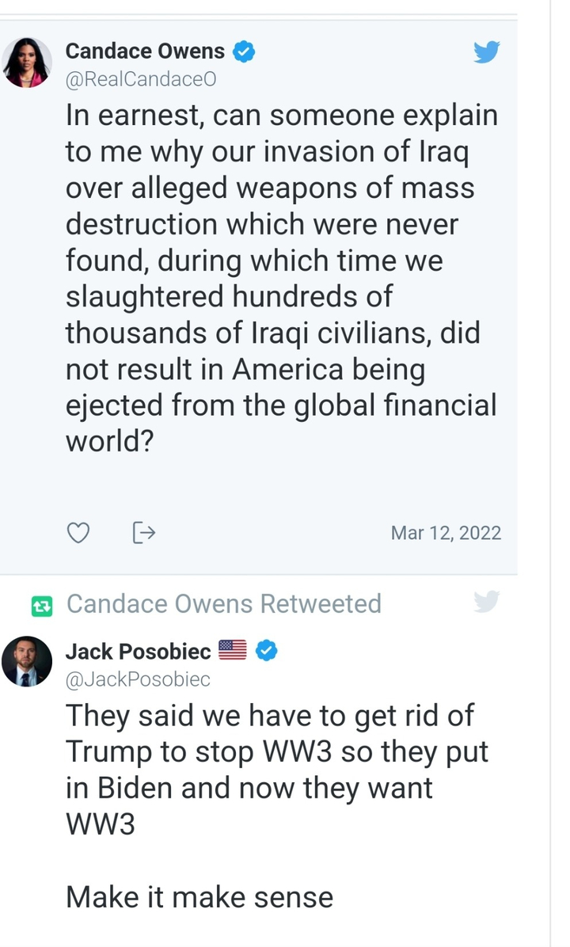570x947 pixels.
Task: Click the faded Twitter bird on retweet
Action: click(487, 603)
